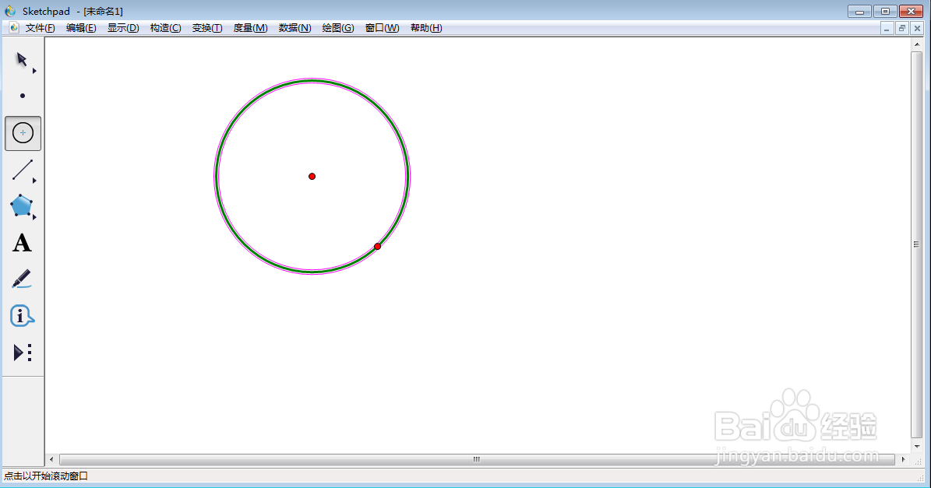
Task: Open the Custom tools button
Action: pos(23,353)
